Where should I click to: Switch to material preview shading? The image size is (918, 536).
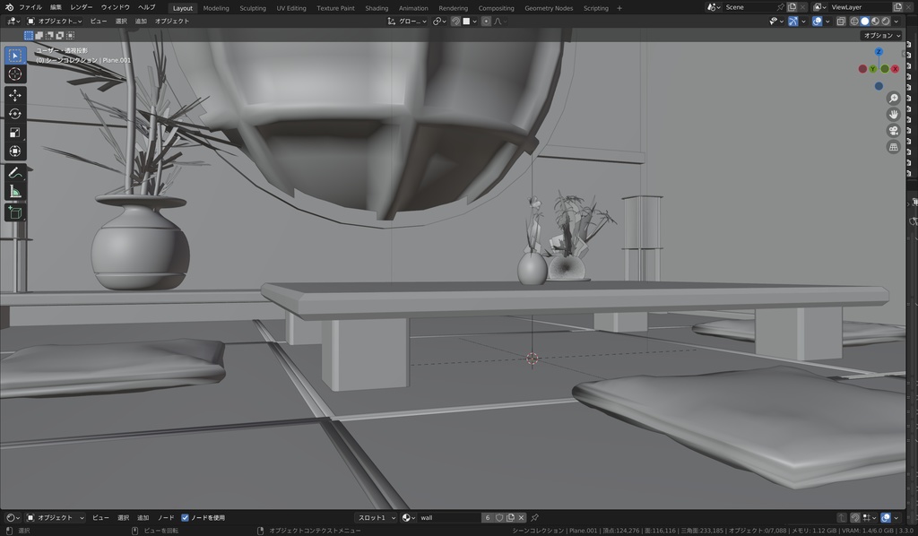click(875, 22)
